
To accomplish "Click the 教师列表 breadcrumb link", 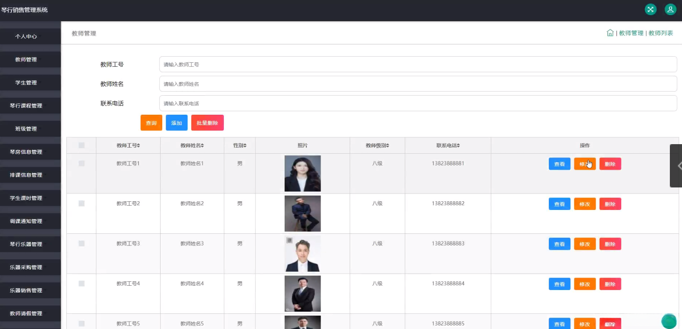I will [661, 33].
